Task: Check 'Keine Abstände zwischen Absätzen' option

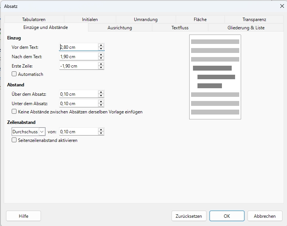Action: [14, 112]
